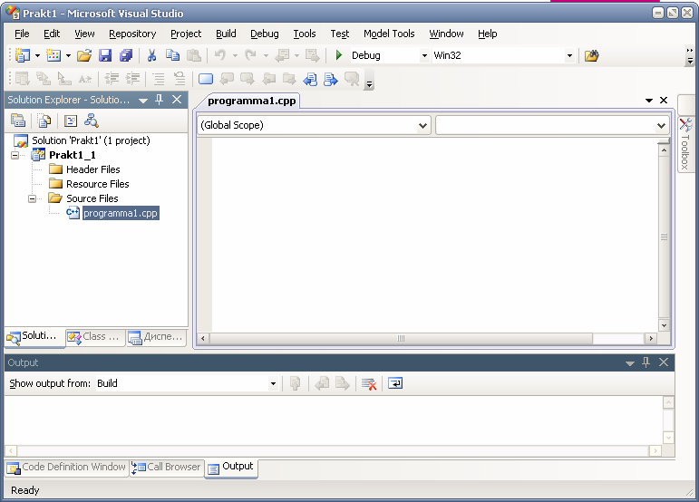Toggle a bookmark with the blue rectangle icon
699x502 pixels.
(x=206, y=79)
